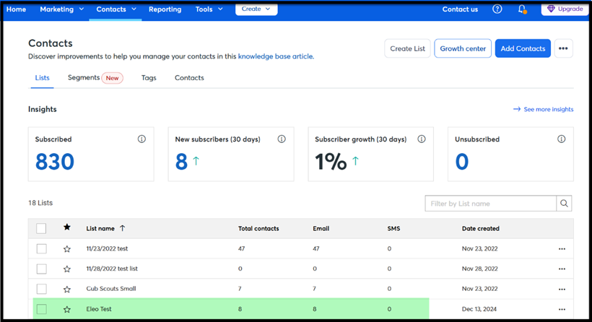Click the Subscribed 830 value
592x322 pixels.
55,162
